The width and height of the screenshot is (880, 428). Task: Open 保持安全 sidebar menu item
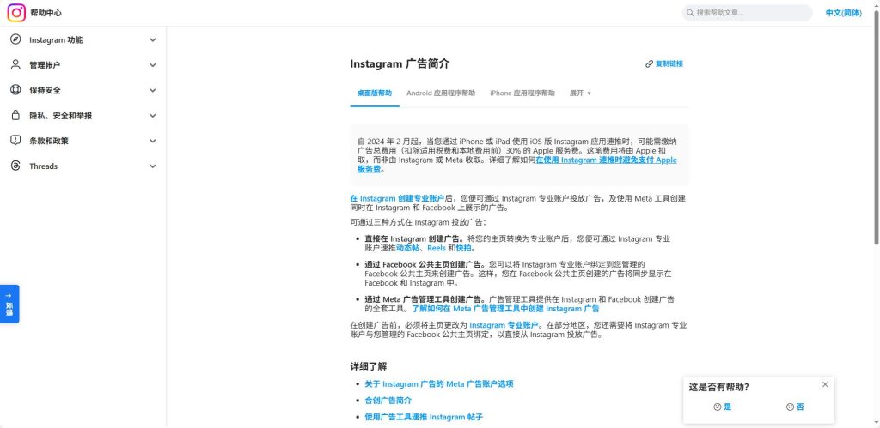[83, 90]
